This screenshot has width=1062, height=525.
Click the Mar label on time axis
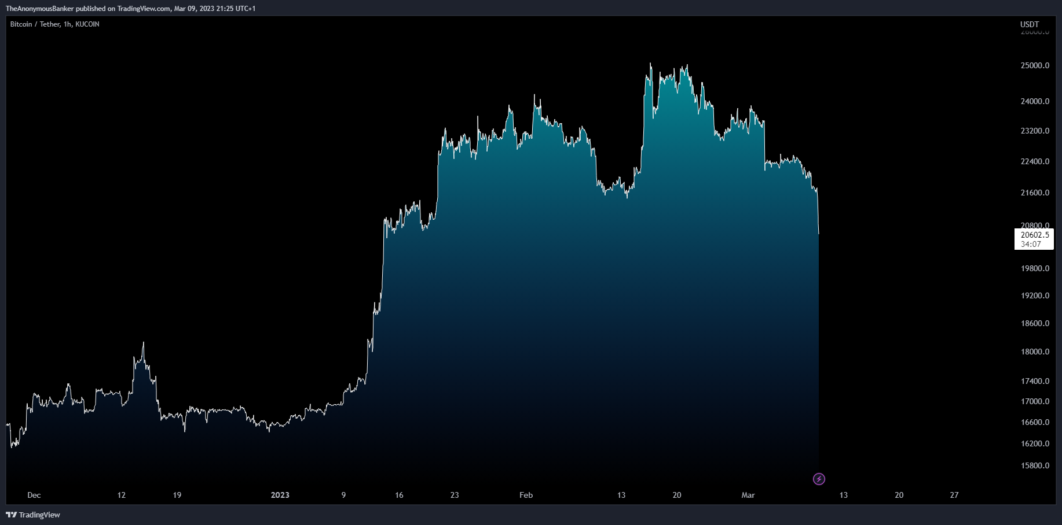pyautogui.click(x=748, y=495)
